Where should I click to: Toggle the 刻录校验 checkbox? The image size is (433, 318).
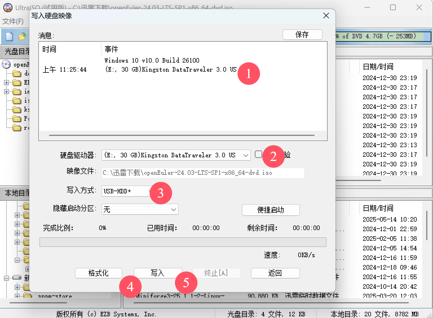tap(258, 154)
